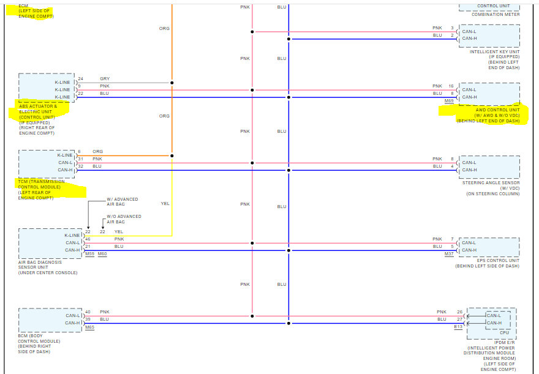This screenshot has width=539, height=374.
Task: Select pin 27 on IPDM E/R
Action: tap(459, 319)
